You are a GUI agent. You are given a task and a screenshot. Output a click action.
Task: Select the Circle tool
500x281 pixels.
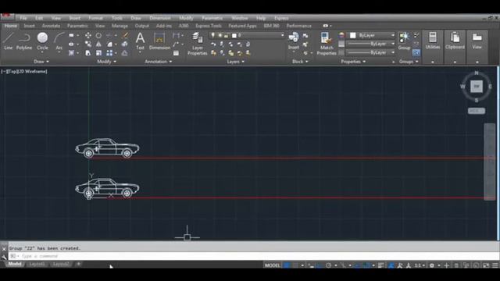[42, 41]
